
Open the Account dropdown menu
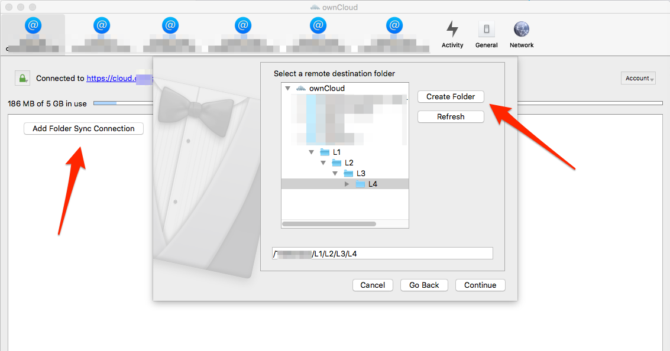point(637,77)
